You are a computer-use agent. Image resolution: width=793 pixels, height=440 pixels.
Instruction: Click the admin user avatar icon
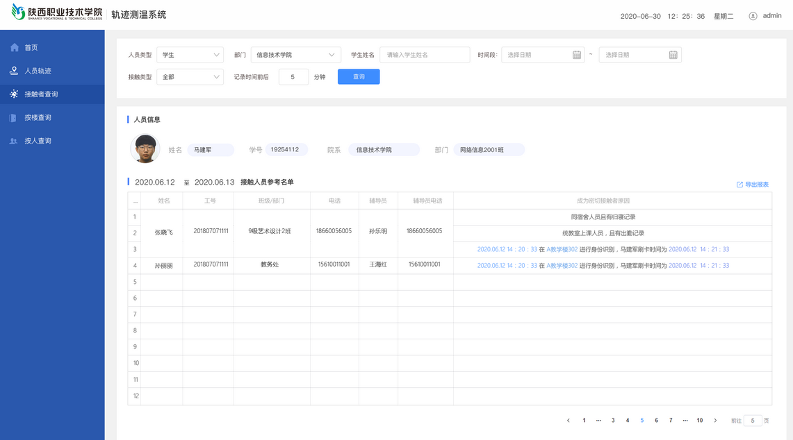point(753,16)
